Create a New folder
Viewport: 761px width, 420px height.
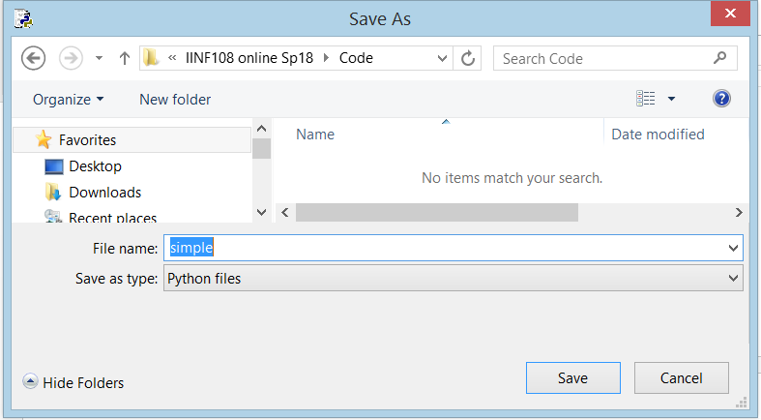(x=175, y=100)
